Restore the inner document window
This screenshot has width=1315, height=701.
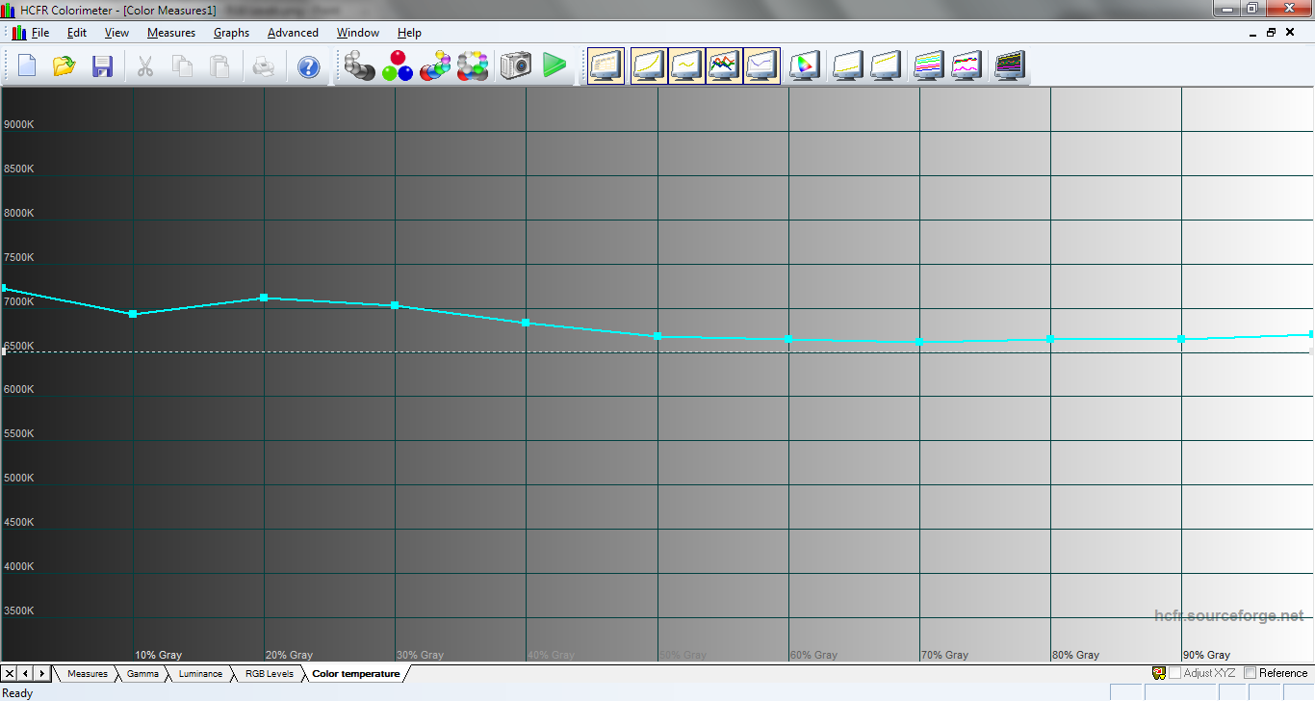pyautogui.click(x=1271, y=32)
